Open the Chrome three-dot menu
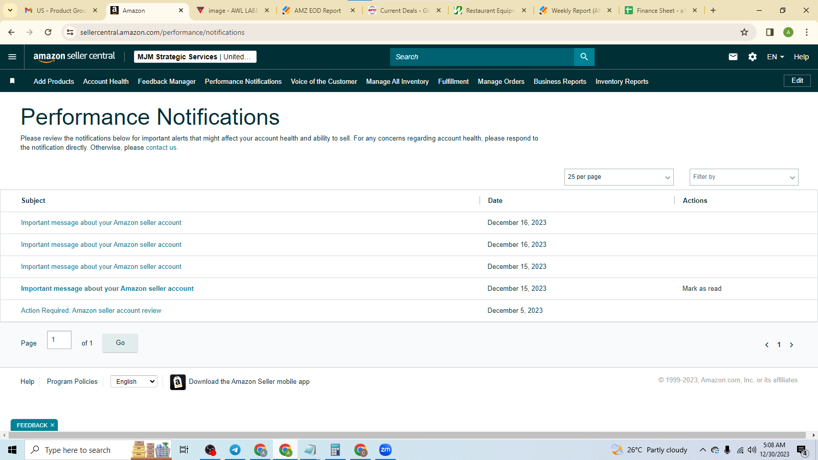The width and height of the screenshot is (818, 460). pos(807,32)
